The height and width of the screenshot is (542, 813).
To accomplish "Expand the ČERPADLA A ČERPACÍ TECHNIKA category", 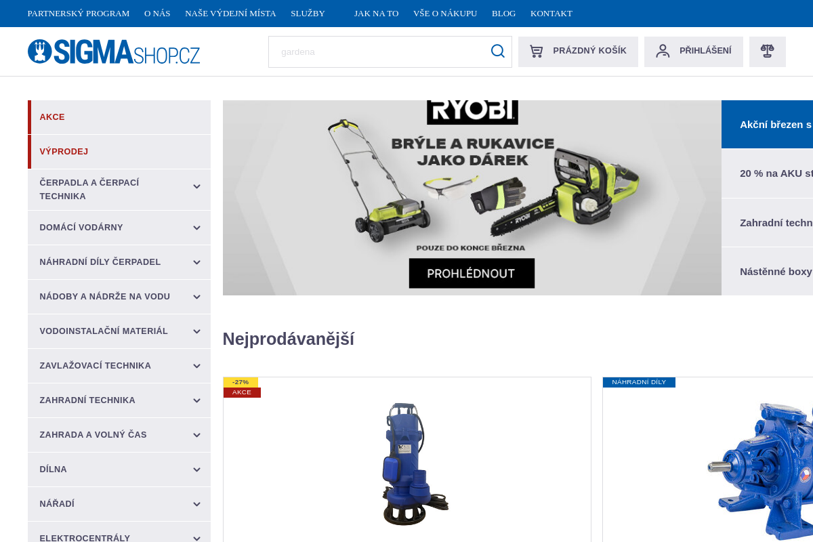I will click(196, 186).
